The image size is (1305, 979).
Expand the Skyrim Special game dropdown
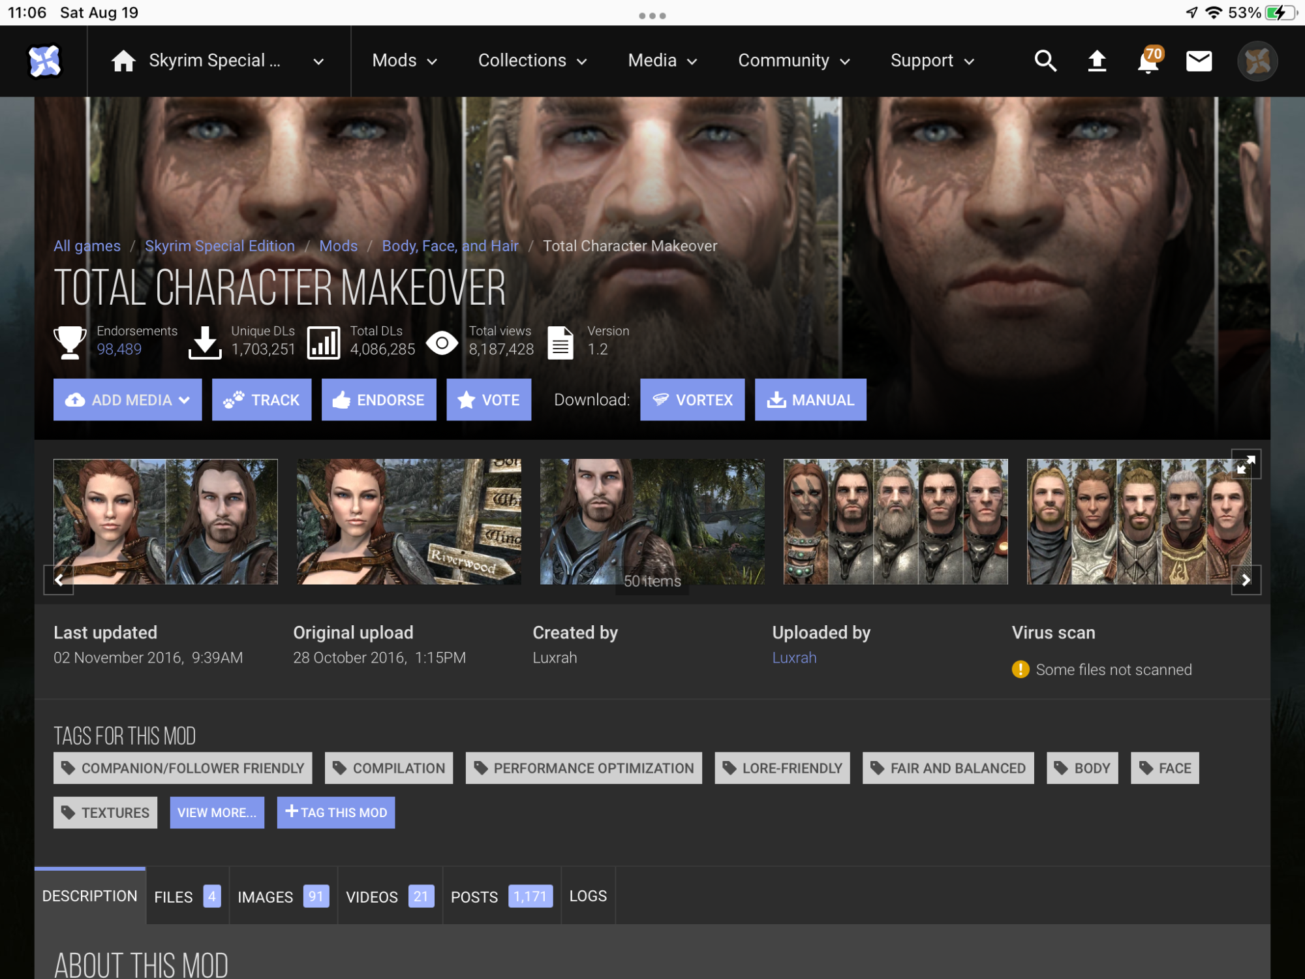pyautogui.click(x=318, y=61)
